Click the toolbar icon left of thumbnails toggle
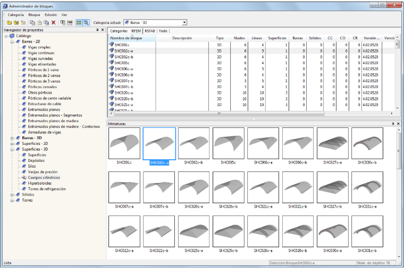The width and height of the screenshot is (404, 269). click(70, 23)
